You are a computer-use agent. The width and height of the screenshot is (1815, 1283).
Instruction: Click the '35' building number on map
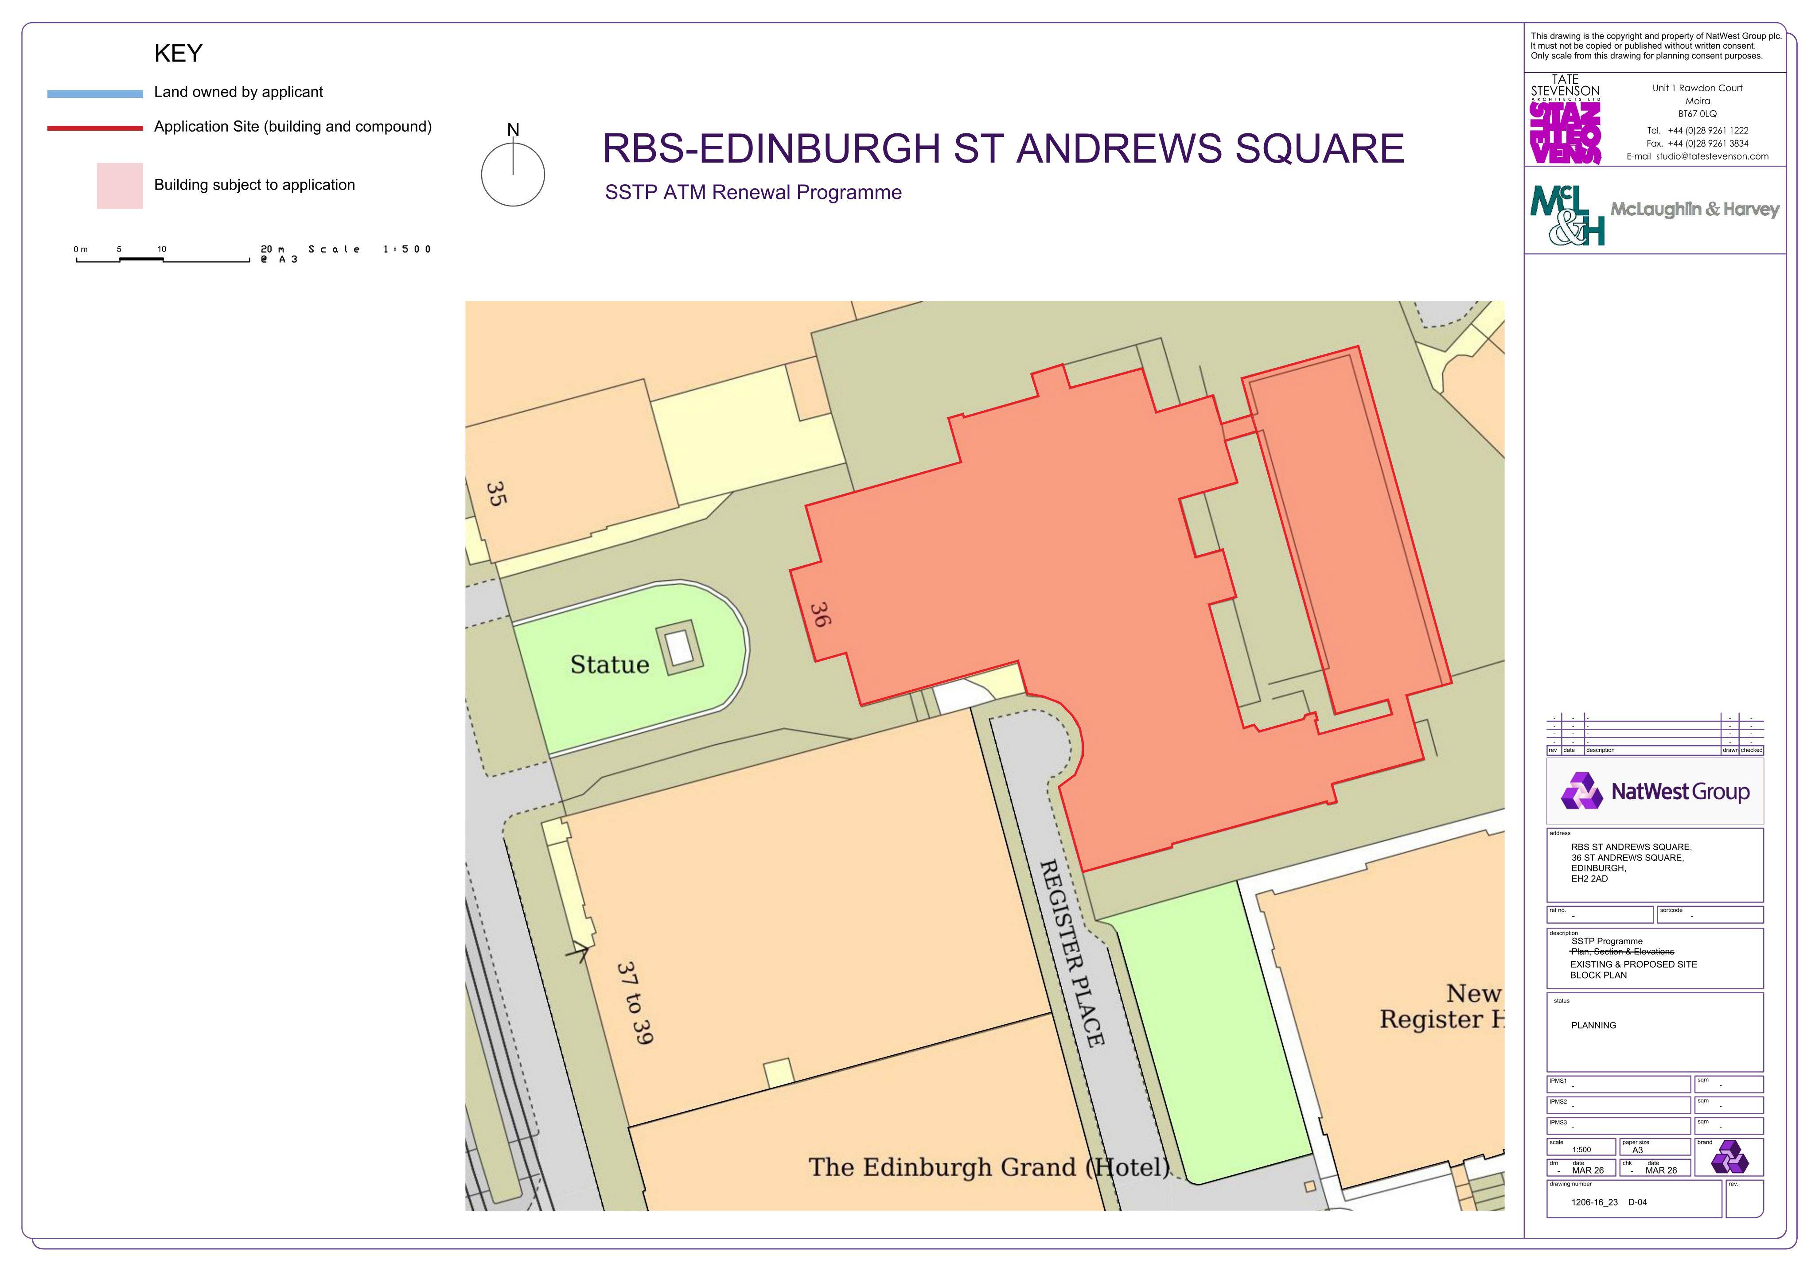496,494
